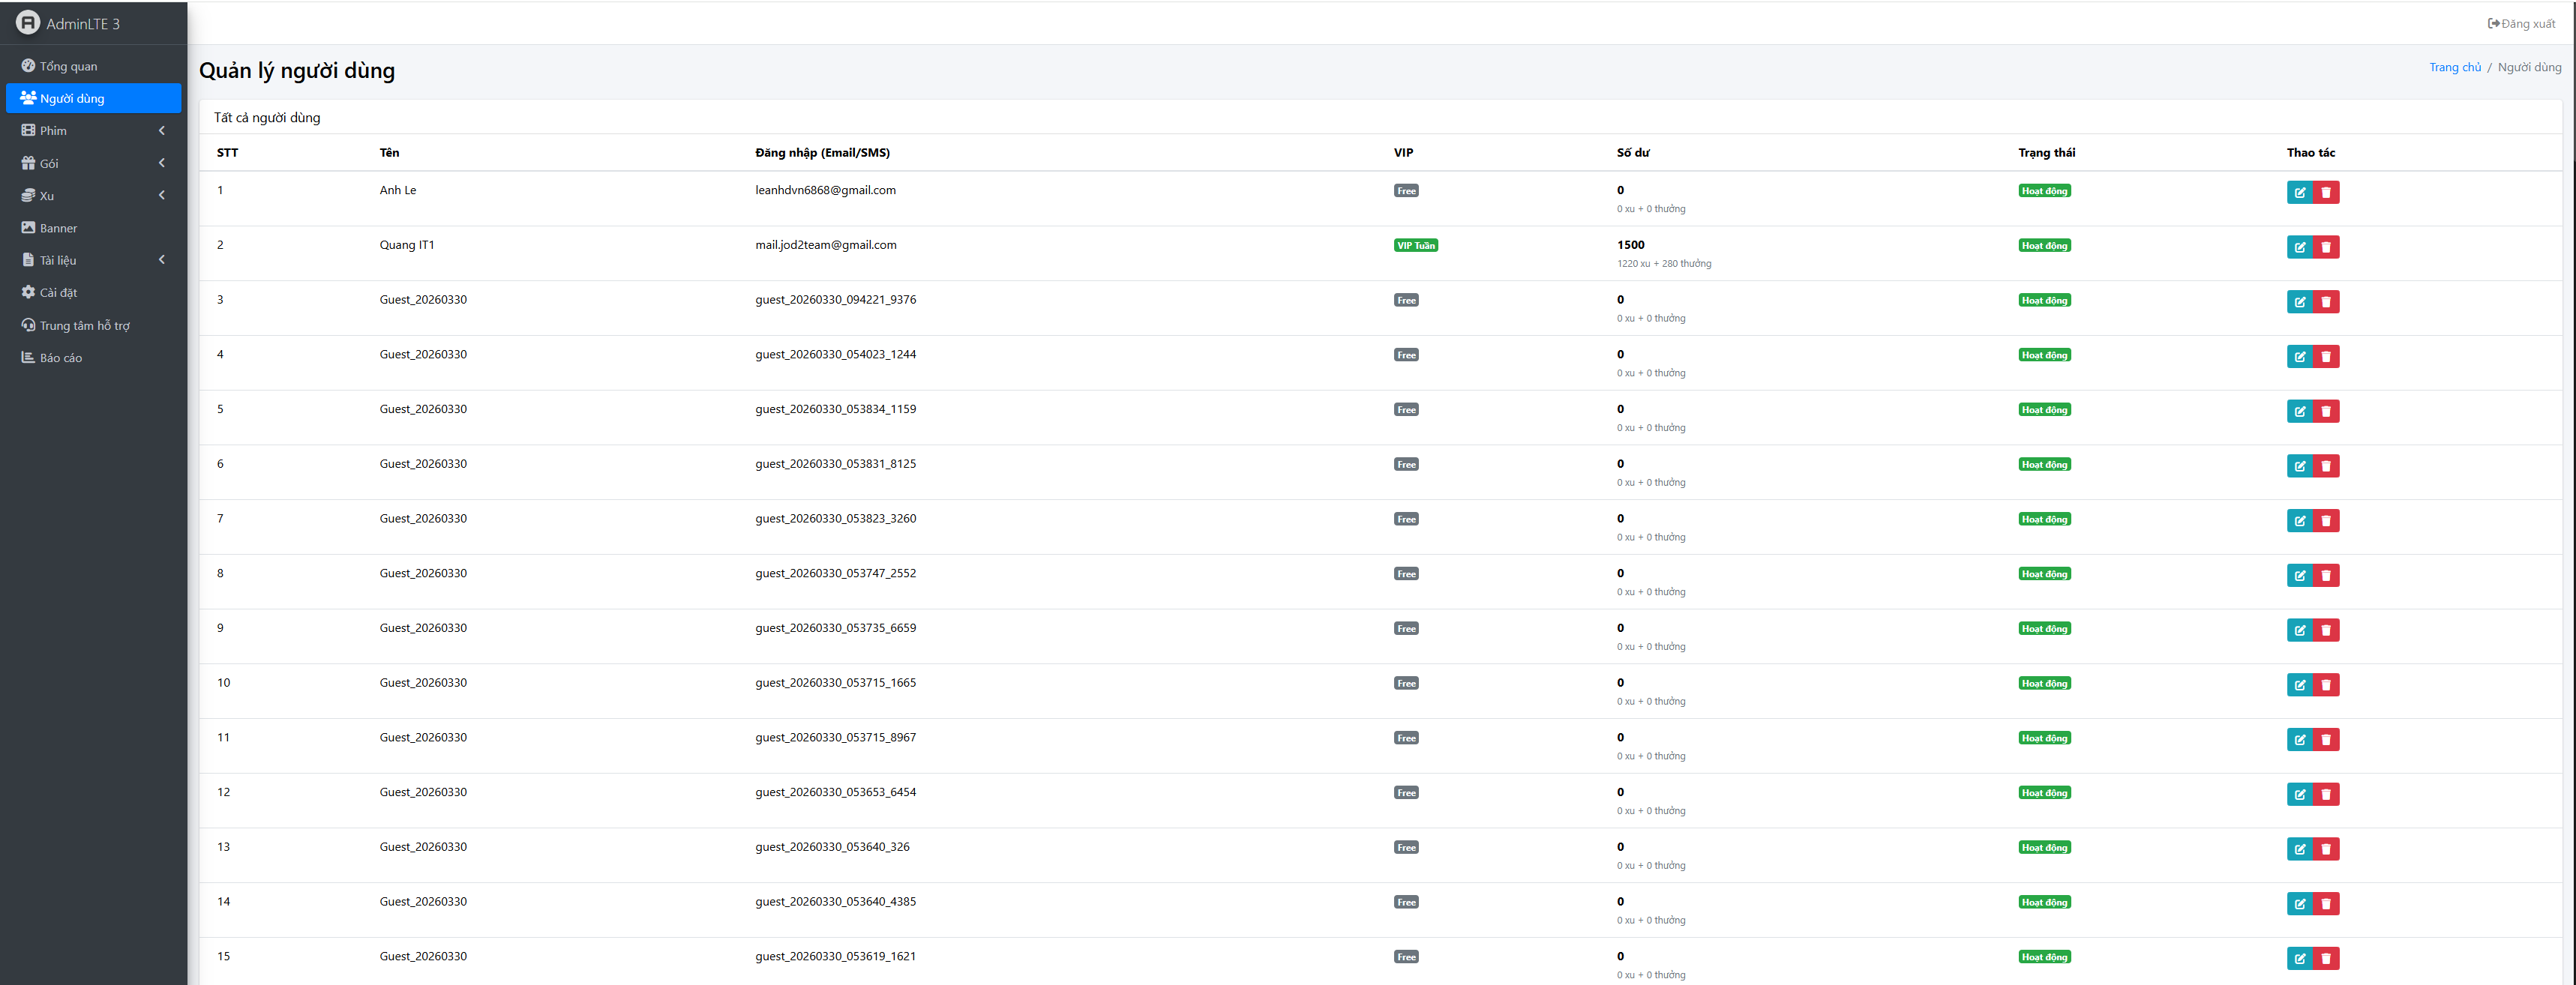Click the edit icon in row 5

pos(2299,411)
